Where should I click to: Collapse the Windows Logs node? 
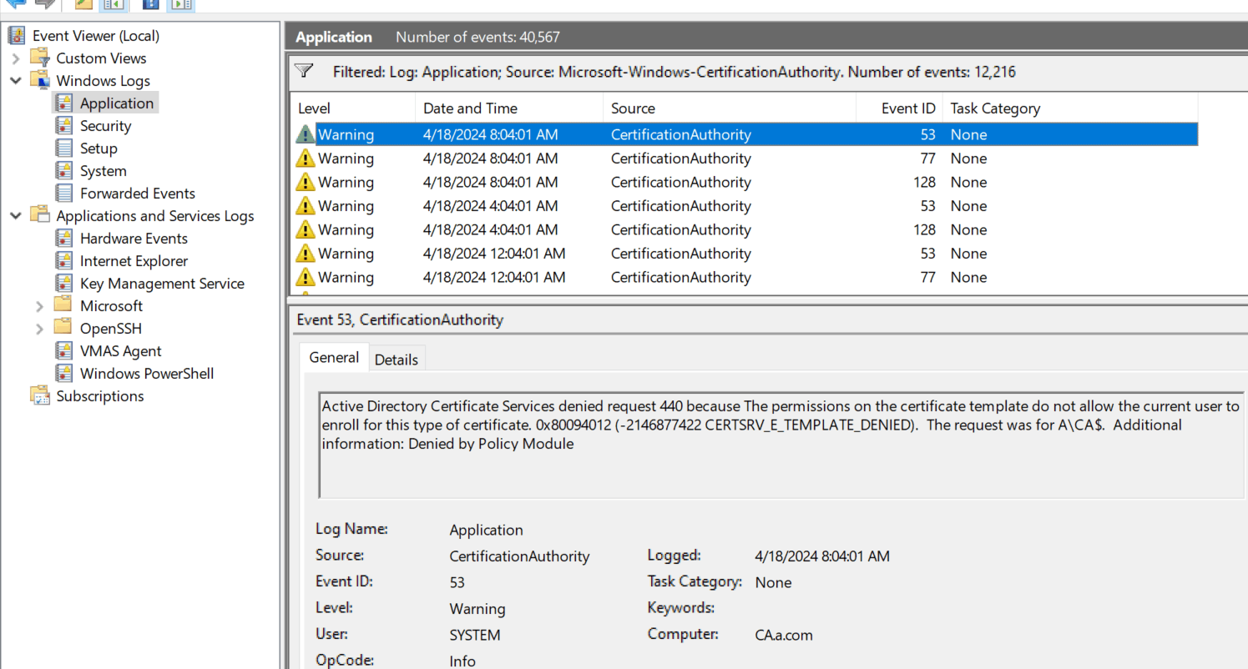point(16,81)
